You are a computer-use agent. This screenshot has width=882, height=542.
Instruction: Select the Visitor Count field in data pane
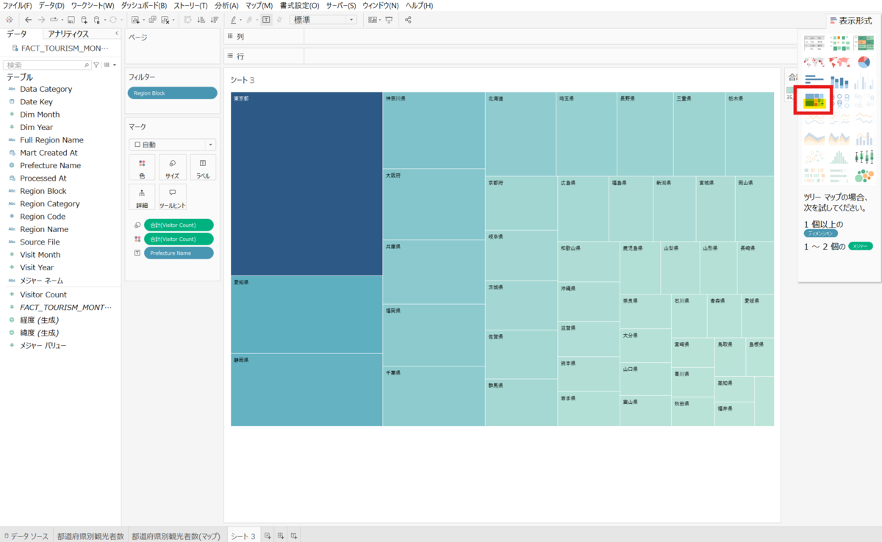click(43, 295)
